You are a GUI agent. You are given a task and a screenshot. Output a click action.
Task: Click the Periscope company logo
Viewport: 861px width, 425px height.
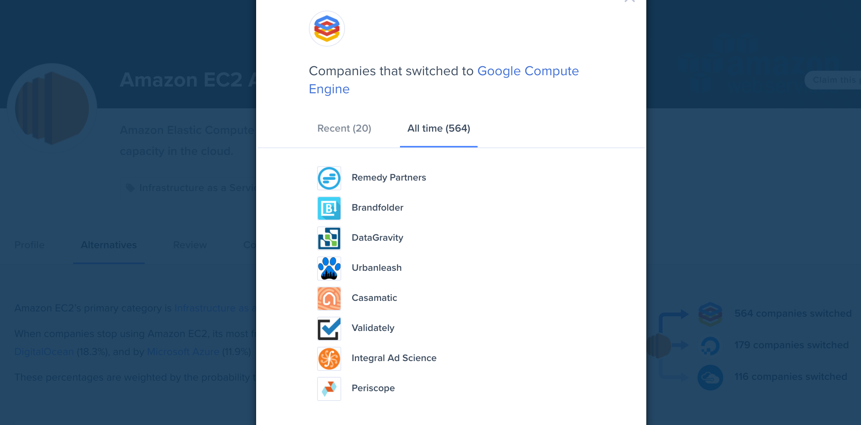coord(329,389)
